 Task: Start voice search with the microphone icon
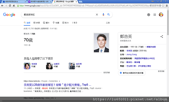pos(103,14)
